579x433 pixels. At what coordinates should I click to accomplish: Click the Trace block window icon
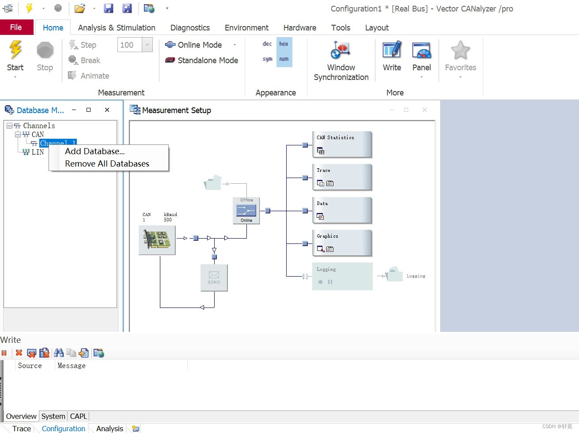tap(321, 183)
